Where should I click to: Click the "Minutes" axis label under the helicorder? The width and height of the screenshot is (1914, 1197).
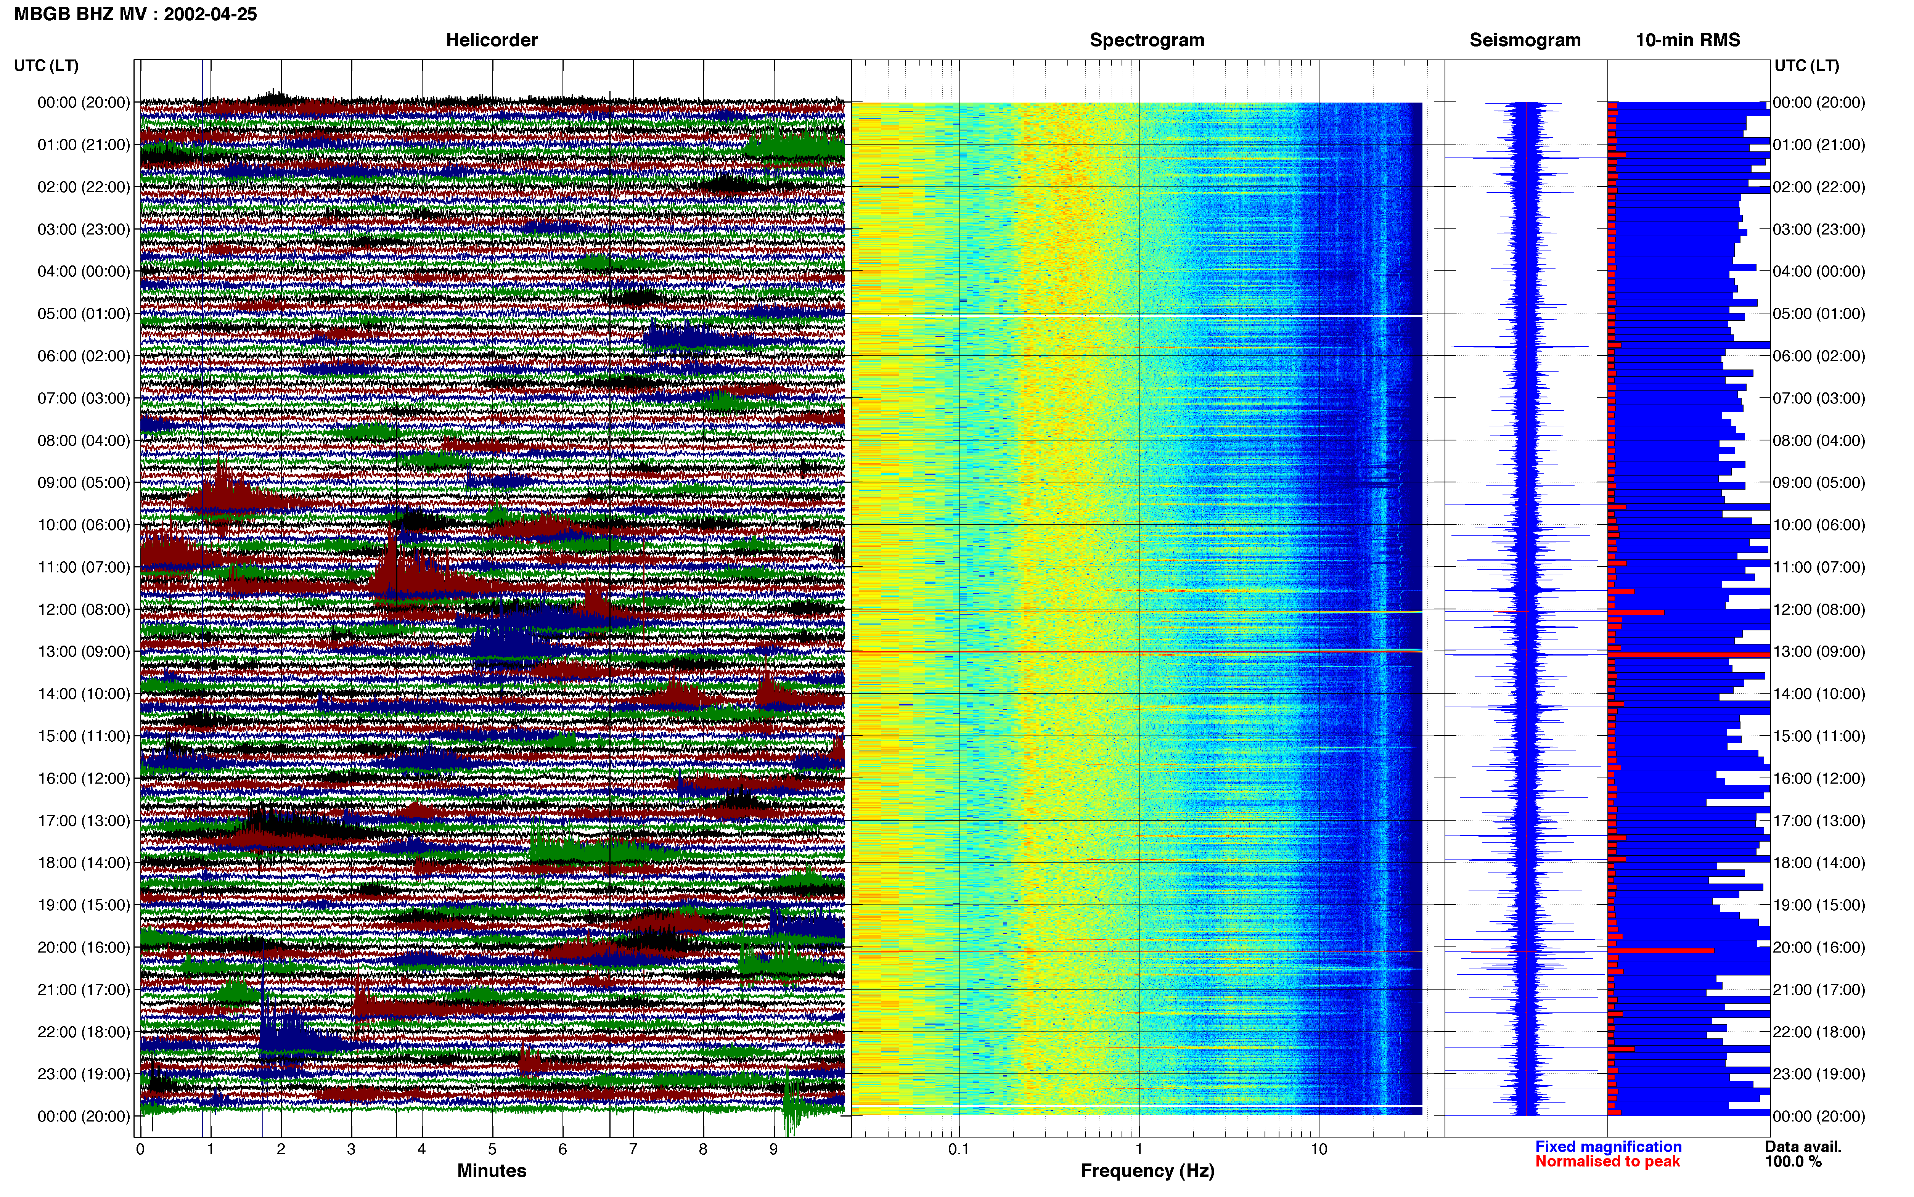492,1170
